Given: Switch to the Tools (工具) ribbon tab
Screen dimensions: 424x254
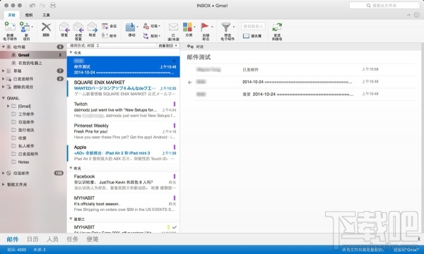Looking at the screenshot, I should pos(46,15).
